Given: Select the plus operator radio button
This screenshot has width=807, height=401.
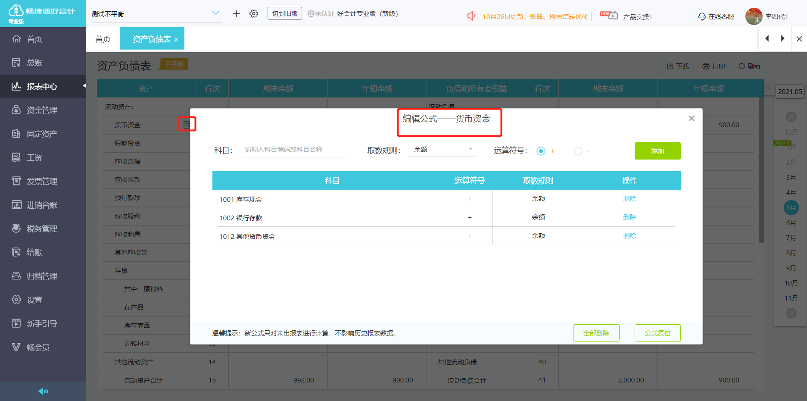Looking at the screenshot, I should pyautogui.click(x=541, y=151).
